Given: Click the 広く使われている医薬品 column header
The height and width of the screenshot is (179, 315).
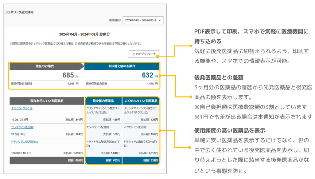Looking at the screenshot, I should coord(141,101).
